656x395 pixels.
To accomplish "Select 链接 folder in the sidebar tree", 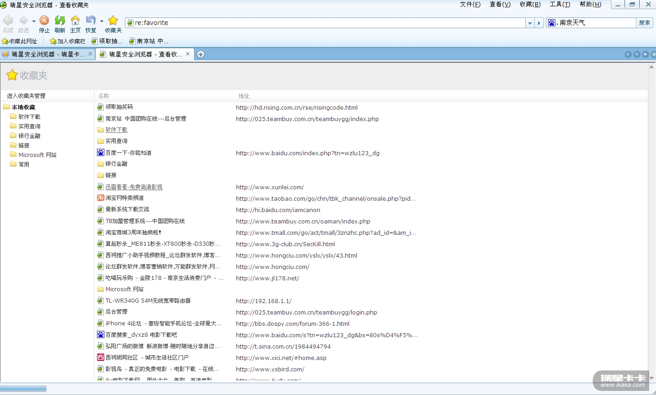I will [24, 145].
